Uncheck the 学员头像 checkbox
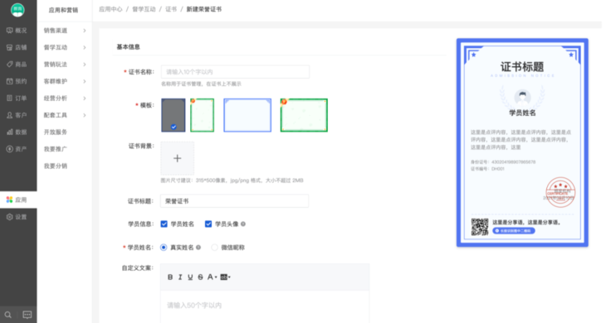Image resolution: width=606 pixels, height=323 pixels. coord(208,224)
